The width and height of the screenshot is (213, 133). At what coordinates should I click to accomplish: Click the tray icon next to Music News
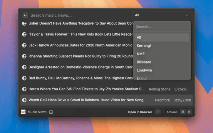[x=51, y=112]
